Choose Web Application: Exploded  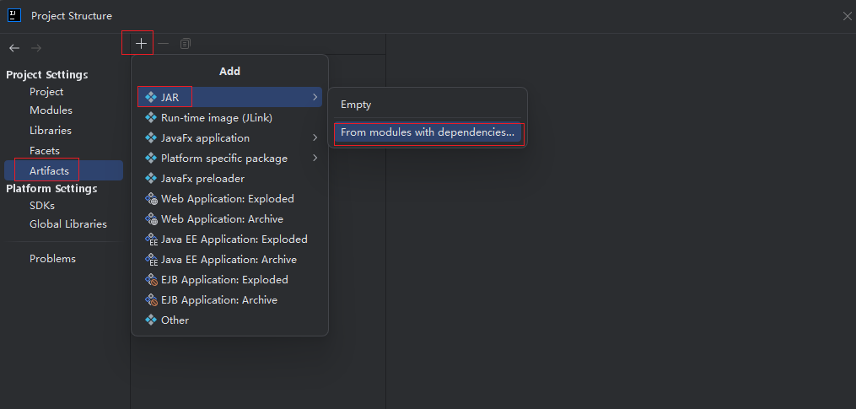pos(230,199)
